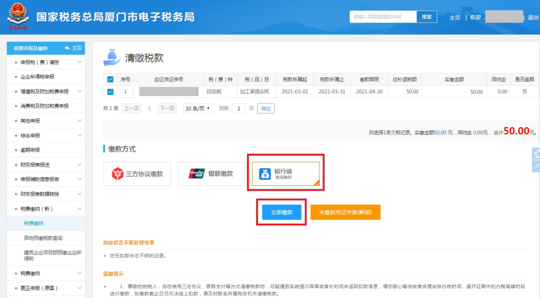点击分页的确定按钮
Screen dimensions: 540x298
tap(265, 108)
